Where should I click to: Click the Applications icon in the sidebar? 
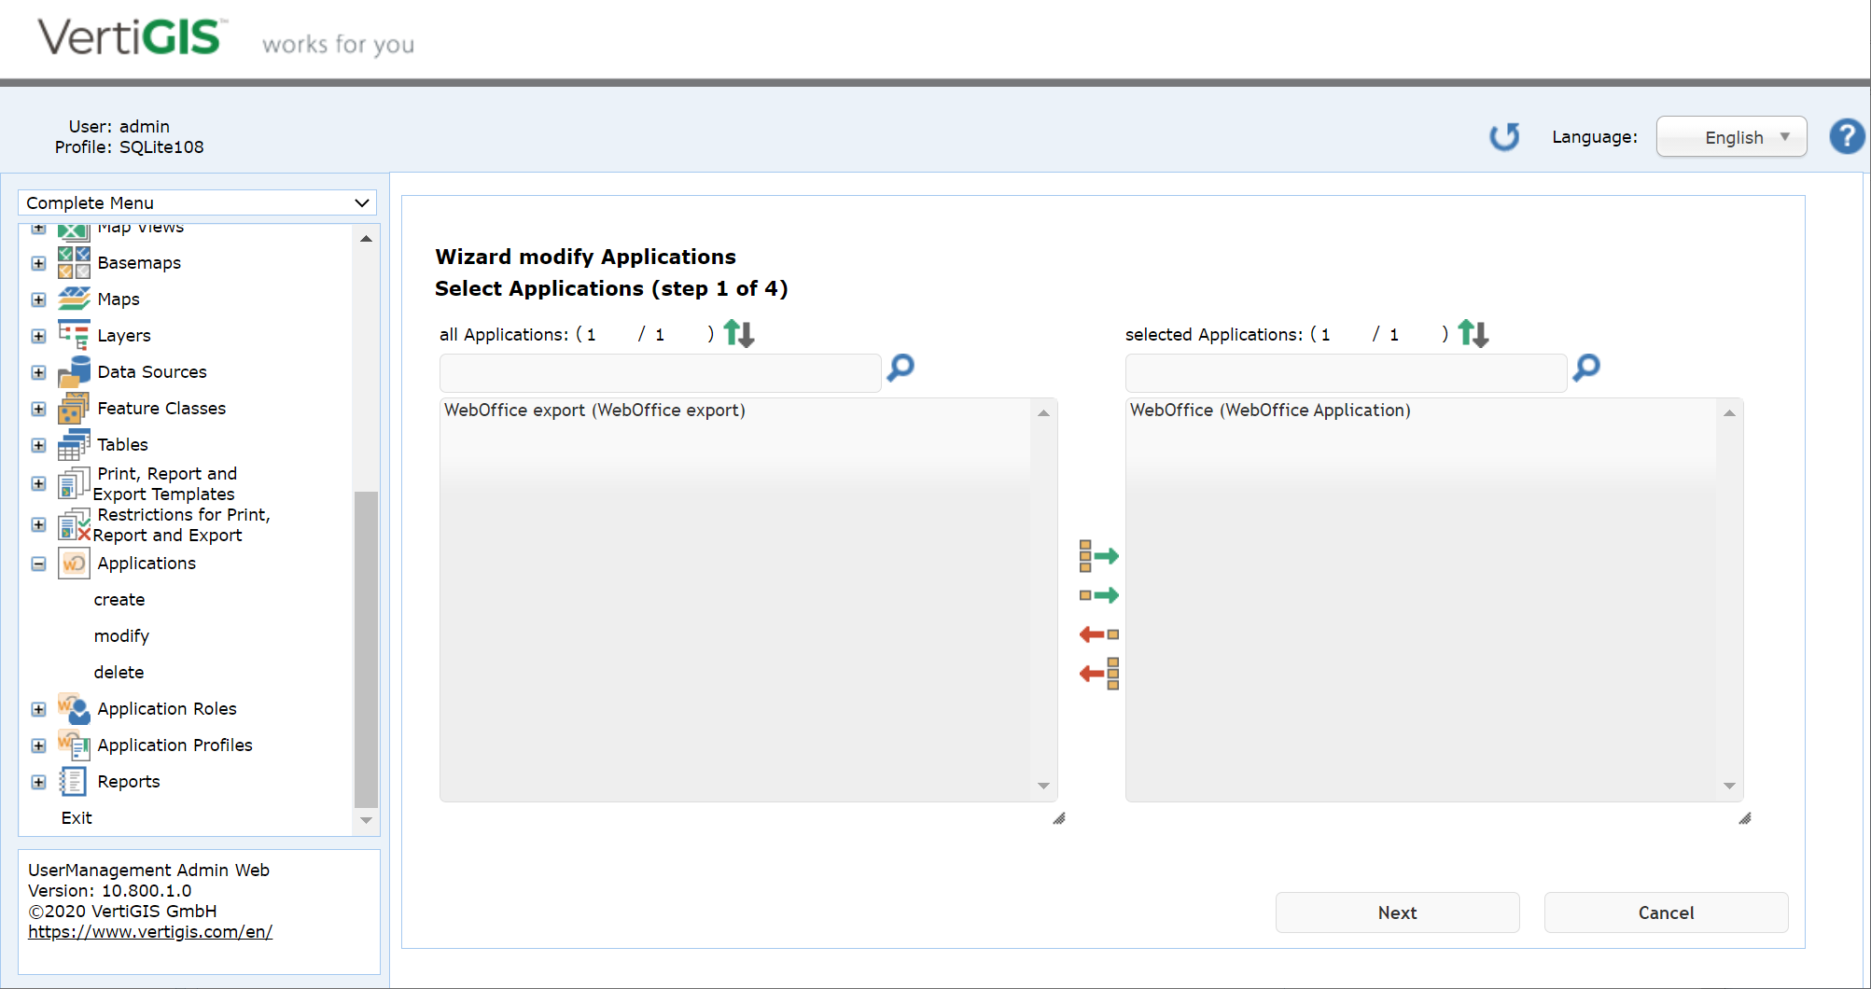pyautogui.click(x=73, y=563)
